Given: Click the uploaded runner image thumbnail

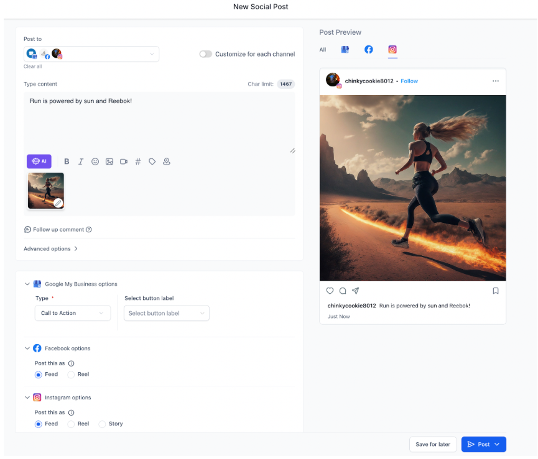Looking at the screenshot, I should pyautogui.click(x=45, y=190).
